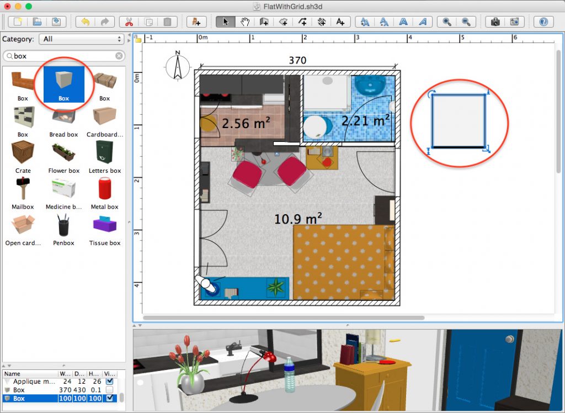Uncheck visibility for Applique furniture row
Screen dimensions: 565x413
[x=110, y=382]
